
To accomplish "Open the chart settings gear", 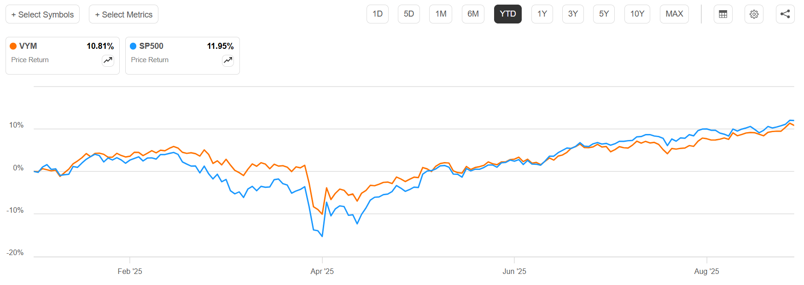I will click(754, 14).
